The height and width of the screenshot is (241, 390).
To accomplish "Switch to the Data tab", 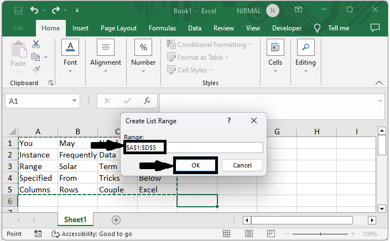I will point(195,28).
